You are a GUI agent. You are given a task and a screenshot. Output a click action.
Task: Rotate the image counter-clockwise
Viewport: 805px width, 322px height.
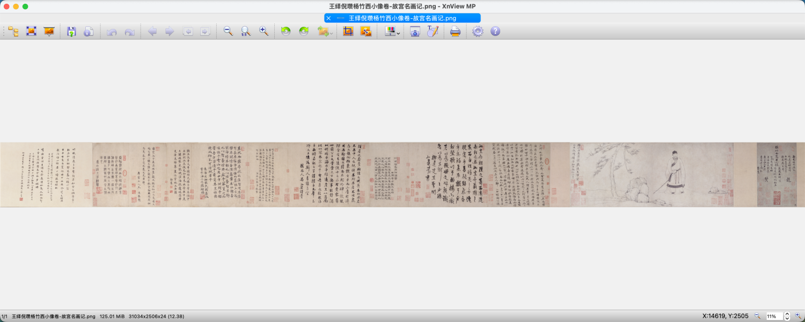coord(286,32)
